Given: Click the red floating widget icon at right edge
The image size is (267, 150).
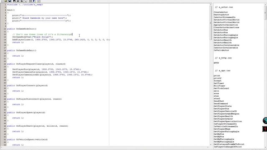Looking at the screenshot, I should 265,129.
